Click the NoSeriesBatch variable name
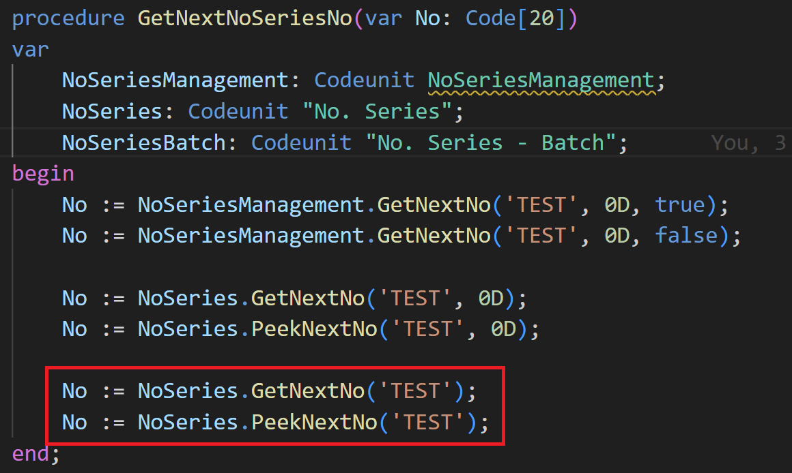The height and width of the screenshot is (473, 792). (145, 142)
